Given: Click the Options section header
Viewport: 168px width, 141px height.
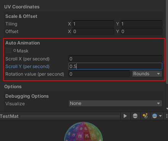Looking at the screenshot, I should [x=13, y=87].
